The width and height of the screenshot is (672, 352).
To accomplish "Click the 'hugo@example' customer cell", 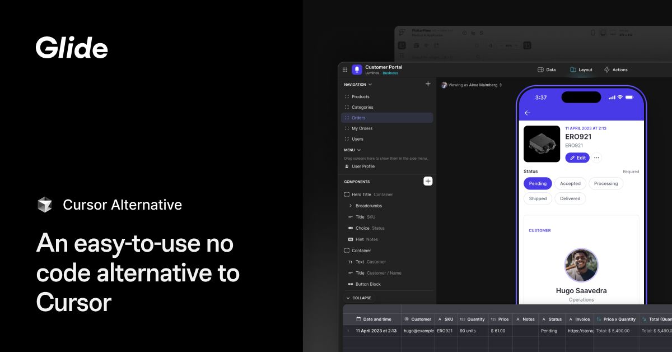I will (x=418, y=331).
